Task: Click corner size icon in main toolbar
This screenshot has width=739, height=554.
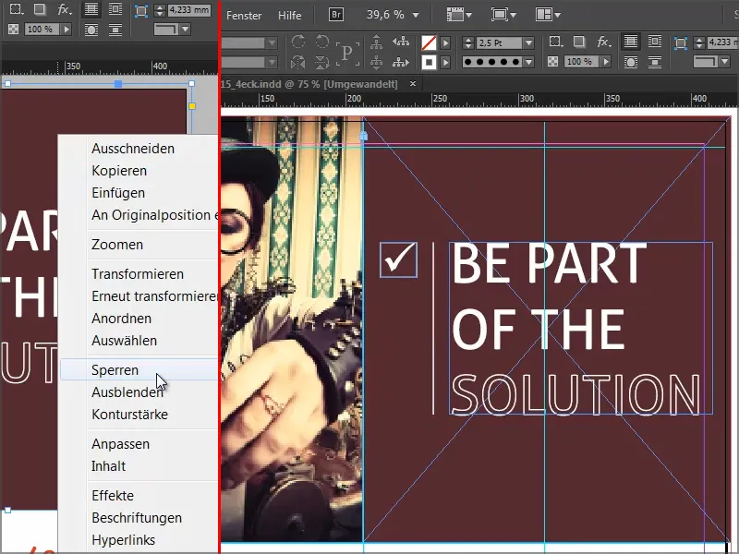Action: pos(681,43)
